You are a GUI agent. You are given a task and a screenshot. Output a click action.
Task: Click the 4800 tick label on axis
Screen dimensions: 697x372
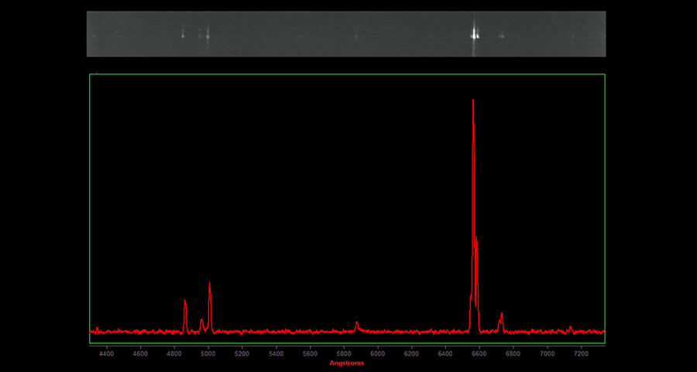[x=174, y=353]
